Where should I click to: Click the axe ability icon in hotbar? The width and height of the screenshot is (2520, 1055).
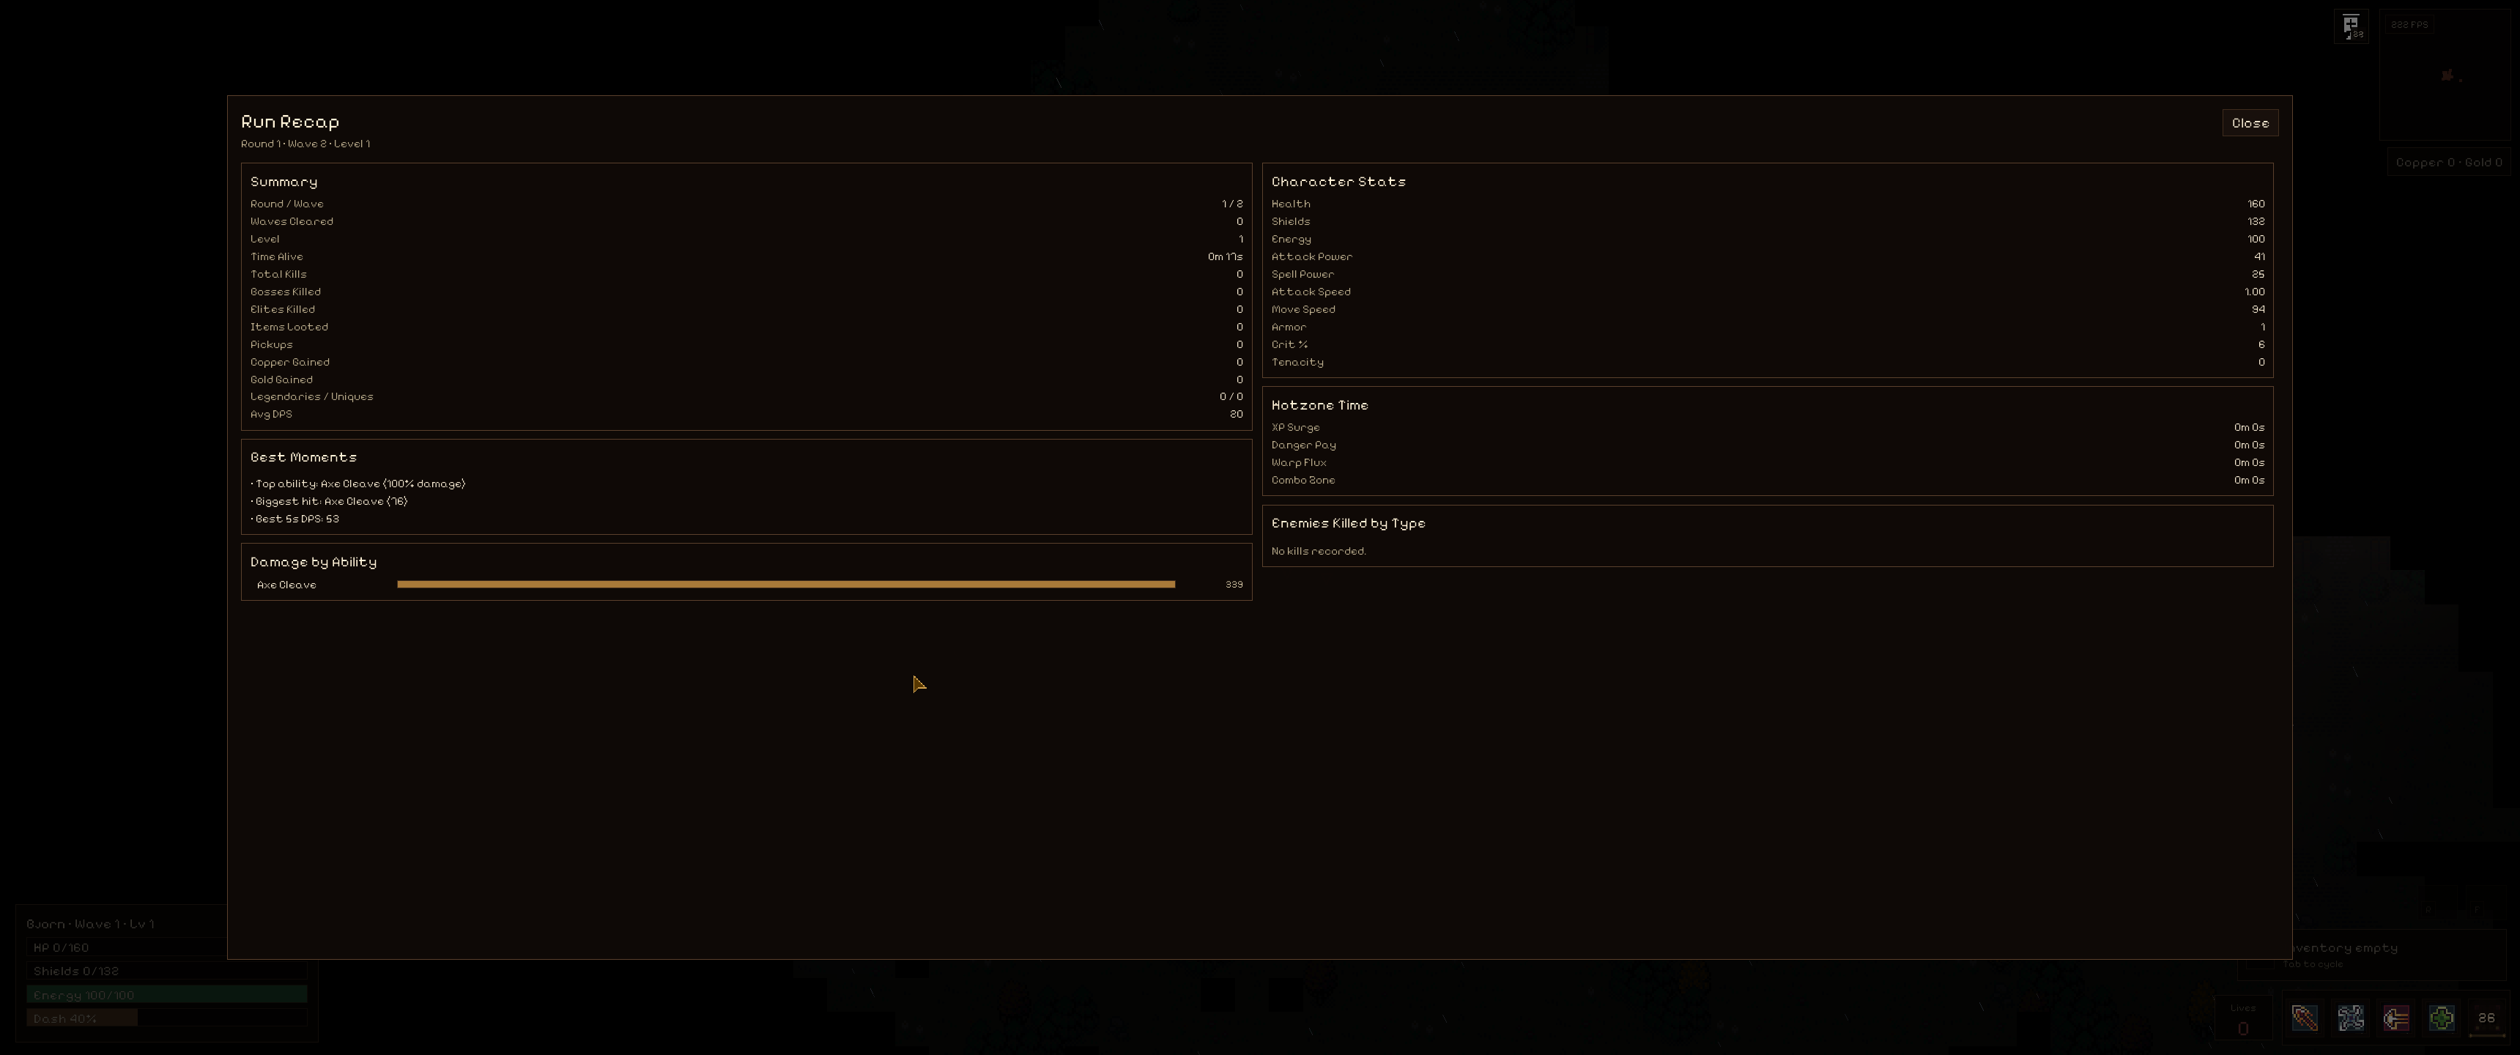(x=2304, y=1018)
